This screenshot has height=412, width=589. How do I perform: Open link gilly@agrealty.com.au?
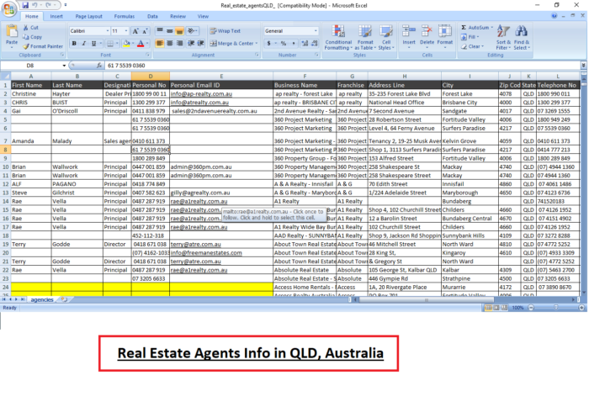[200, 193]
